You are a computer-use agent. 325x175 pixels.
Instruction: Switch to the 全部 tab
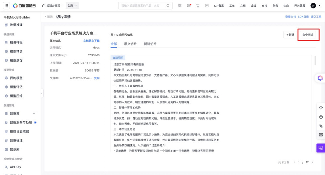[114, 44]
